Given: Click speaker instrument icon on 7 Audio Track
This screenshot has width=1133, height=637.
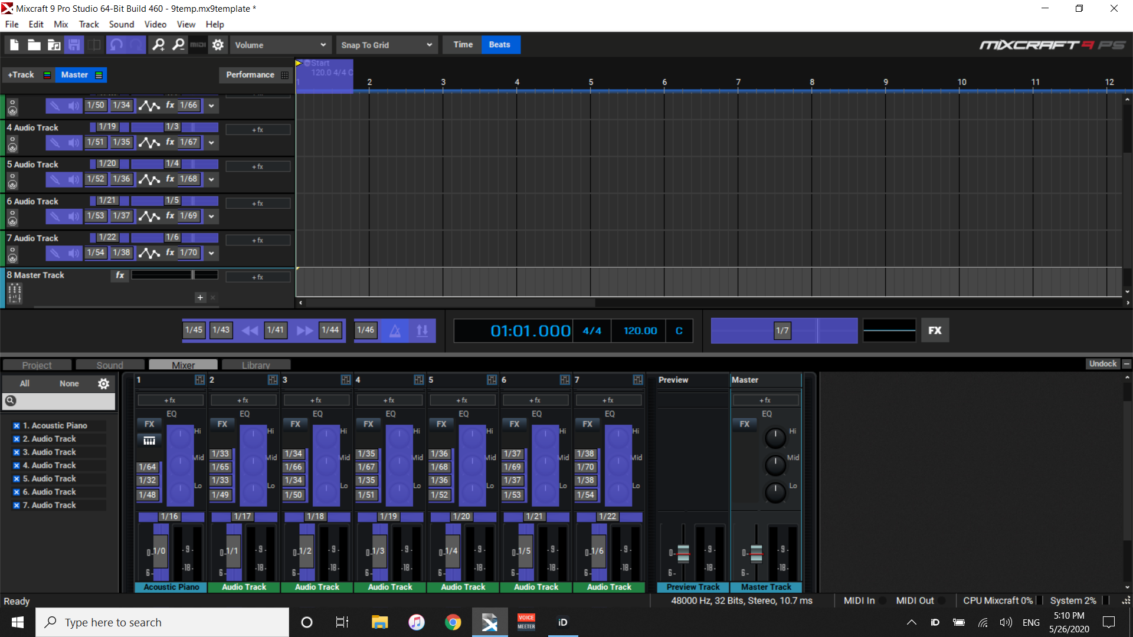Looking at the screenshot, I should pos(12,254).
